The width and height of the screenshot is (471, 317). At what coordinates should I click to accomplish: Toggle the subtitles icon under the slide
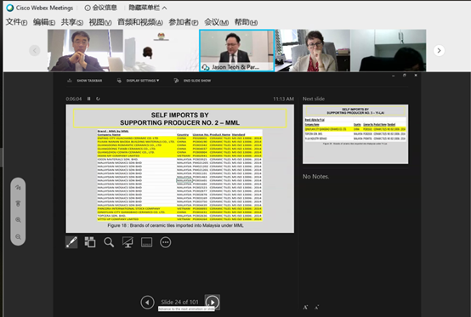146,242
